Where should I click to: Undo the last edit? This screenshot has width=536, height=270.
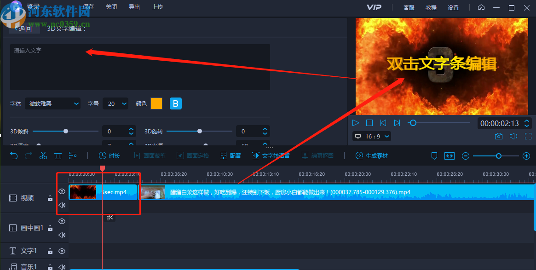point(14,155)
